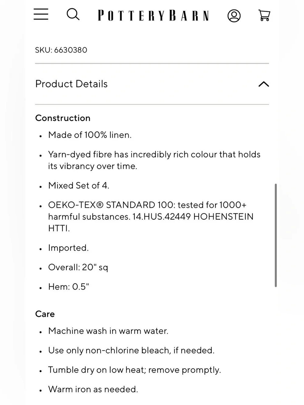The height and width of the screenshot is (405, 304).
Task: Click the "Hem: 0.5"" line
Action: [68, 287]
